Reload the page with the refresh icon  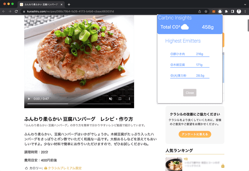pyautogui.click(x=16, y=12)
